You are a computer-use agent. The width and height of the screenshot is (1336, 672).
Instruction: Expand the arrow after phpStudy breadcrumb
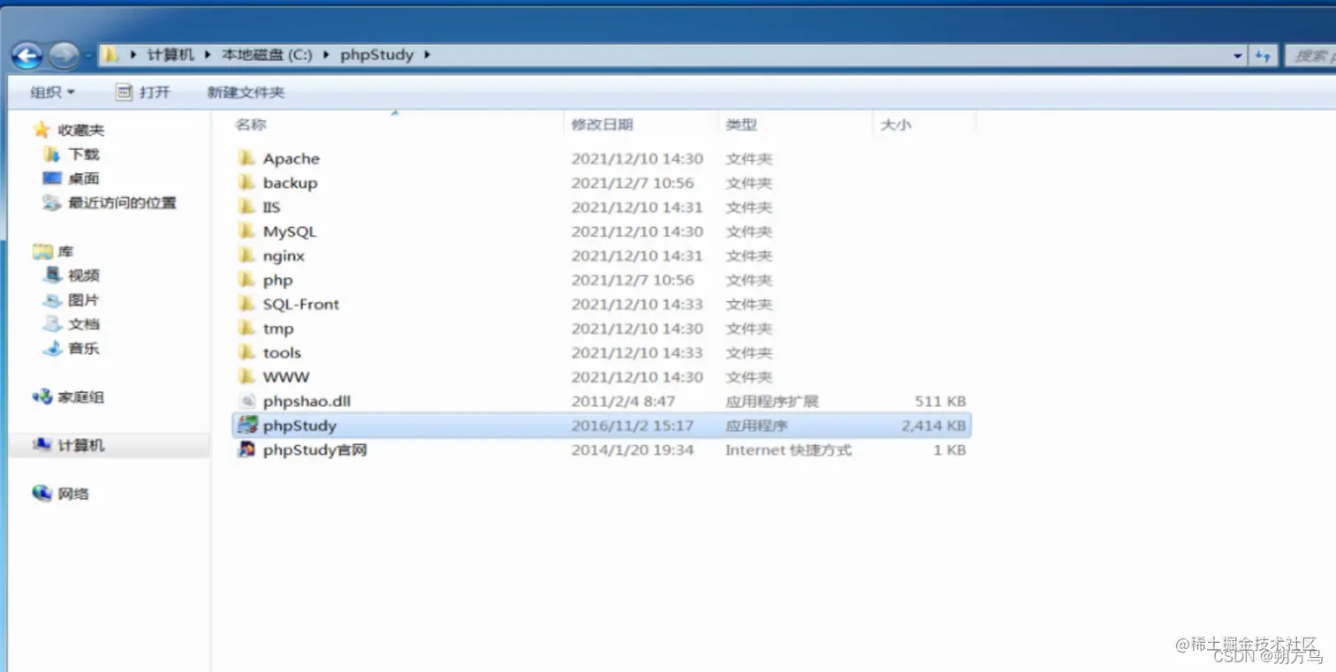[x=427, y=55]
